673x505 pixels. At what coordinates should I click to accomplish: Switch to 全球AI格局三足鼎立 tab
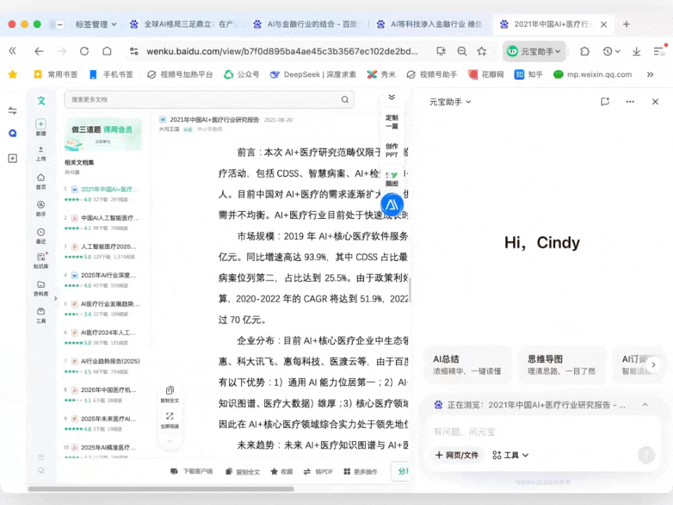pyautogui.click(x=185, y=25)
